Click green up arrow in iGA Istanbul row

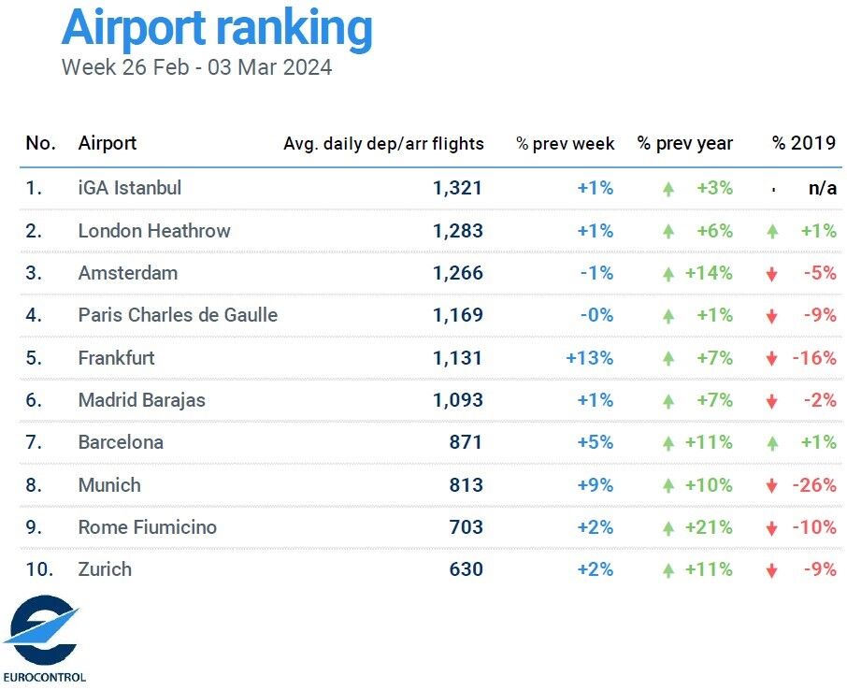pos(668,189)
